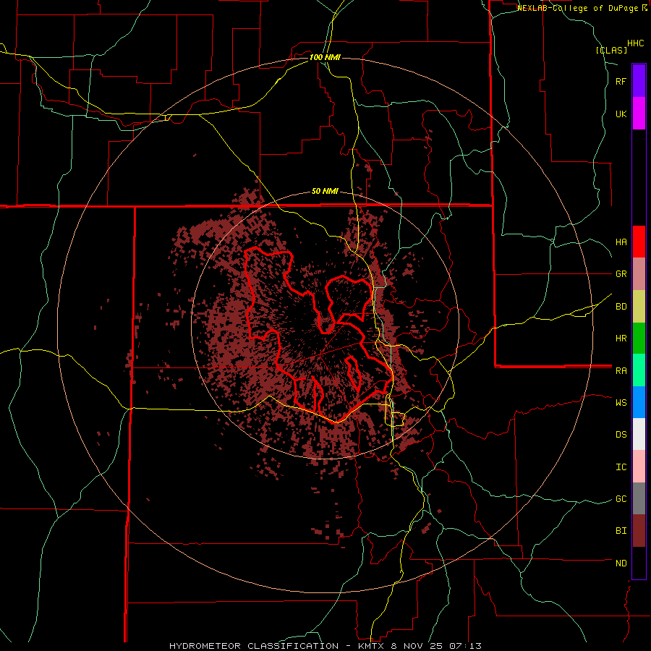This screenshot has width=651, height=651.
Task: Click the BI brown legend swatch
Action: pyautogui.click(x=639, y=531)
